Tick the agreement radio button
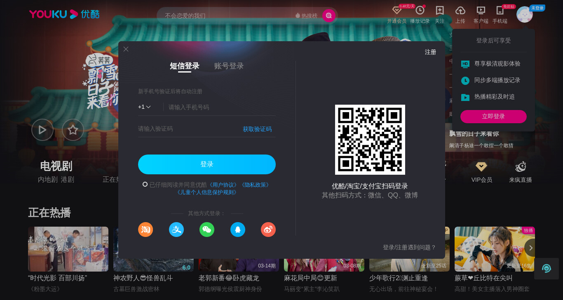Image resolution: width=563 pixels, height=300 pixels. click(145, 184)
